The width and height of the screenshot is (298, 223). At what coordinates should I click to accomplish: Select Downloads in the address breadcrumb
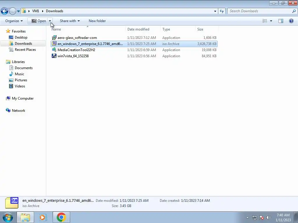point(54,11)
